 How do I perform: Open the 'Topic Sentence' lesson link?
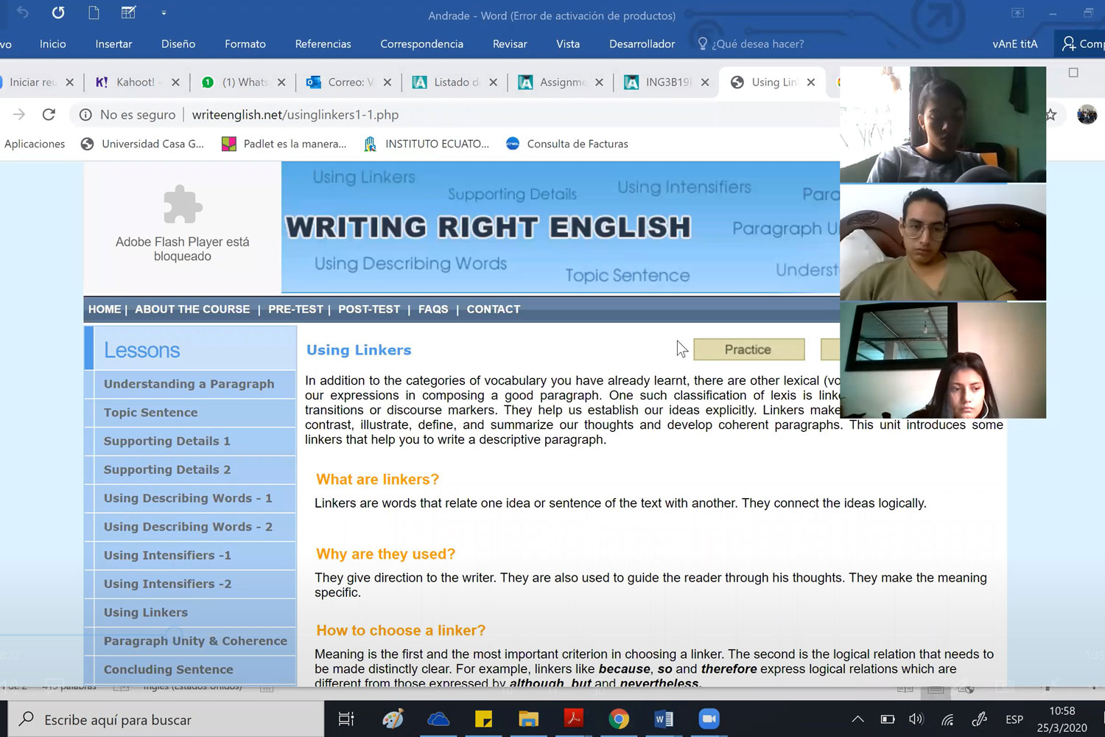(151, 413)
